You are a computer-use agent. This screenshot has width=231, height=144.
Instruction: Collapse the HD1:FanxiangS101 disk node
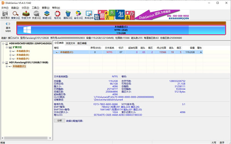3,62
